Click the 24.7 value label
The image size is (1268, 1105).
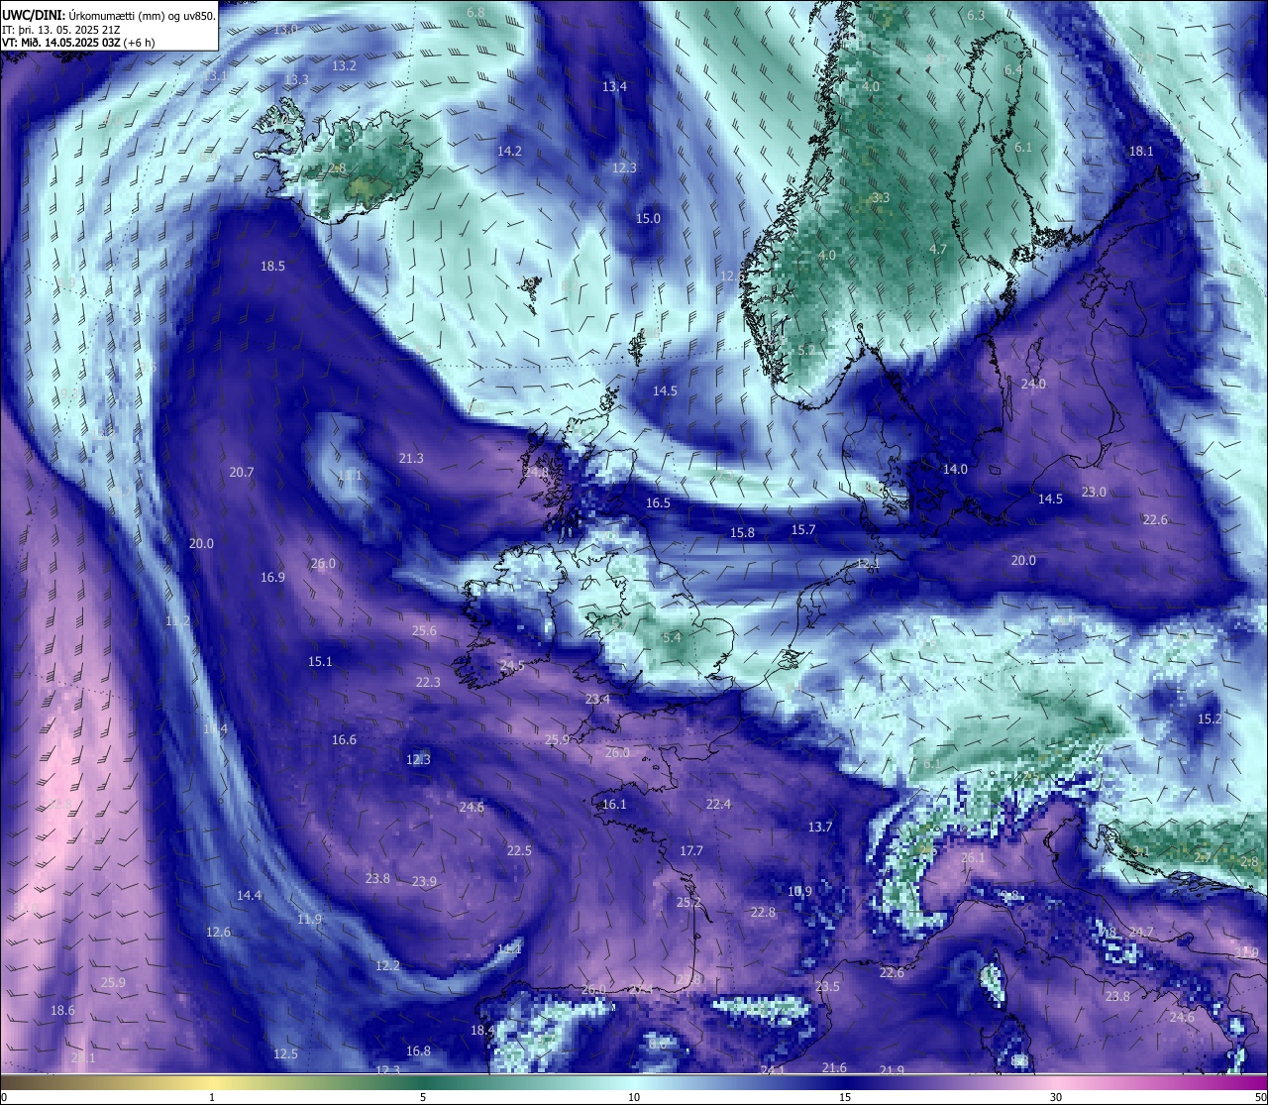click(x=1141, y=933)
